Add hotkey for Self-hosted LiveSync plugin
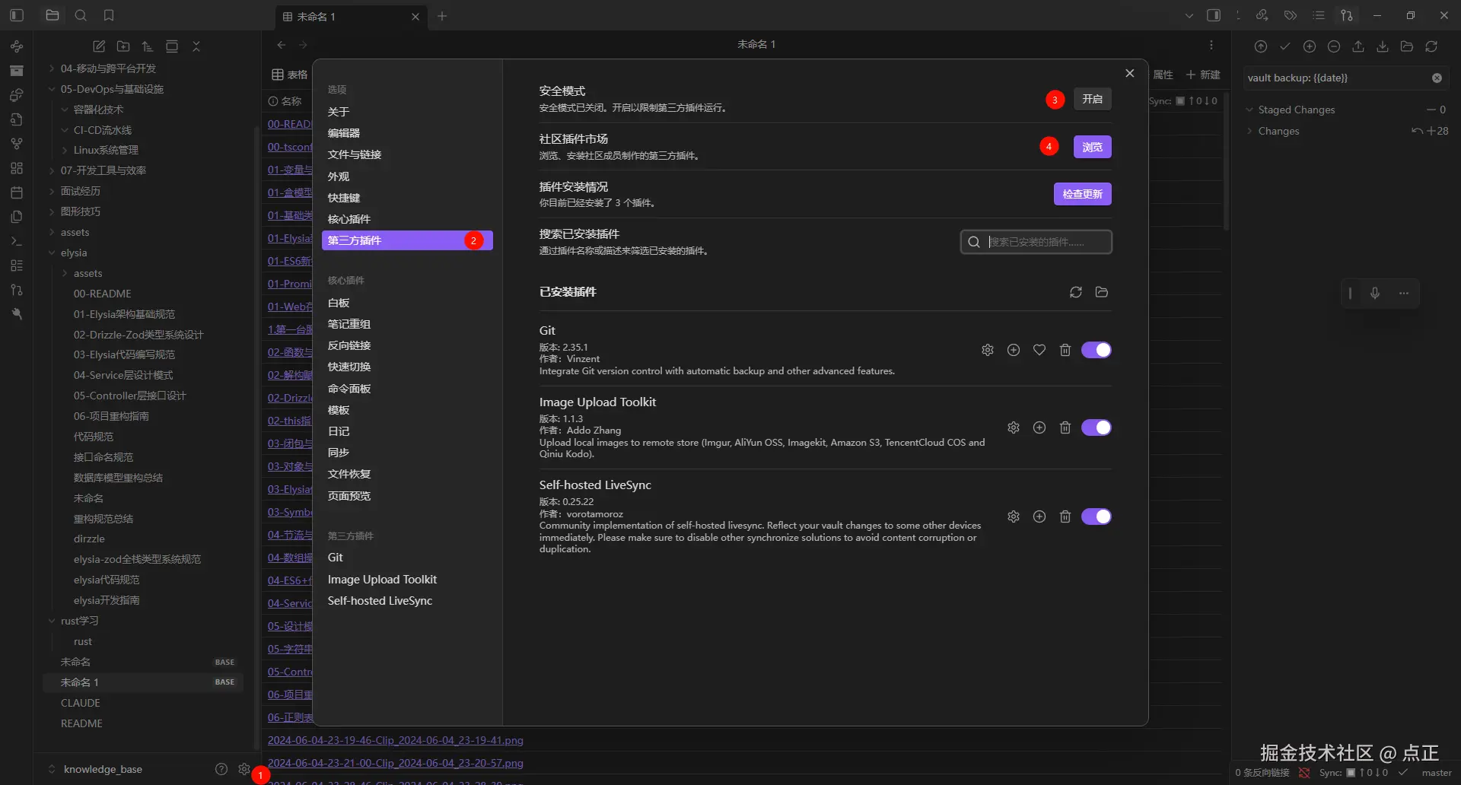Image resolution: width=1461 pixels, height=785 pixels. coord(1039,516)
